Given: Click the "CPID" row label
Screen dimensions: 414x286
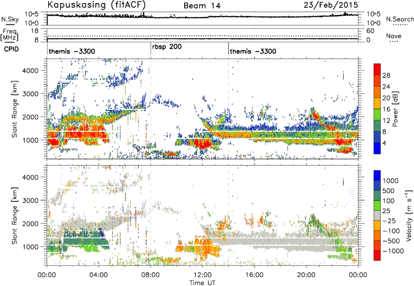Looking at the screenshot, I should [x=11, y=49].
